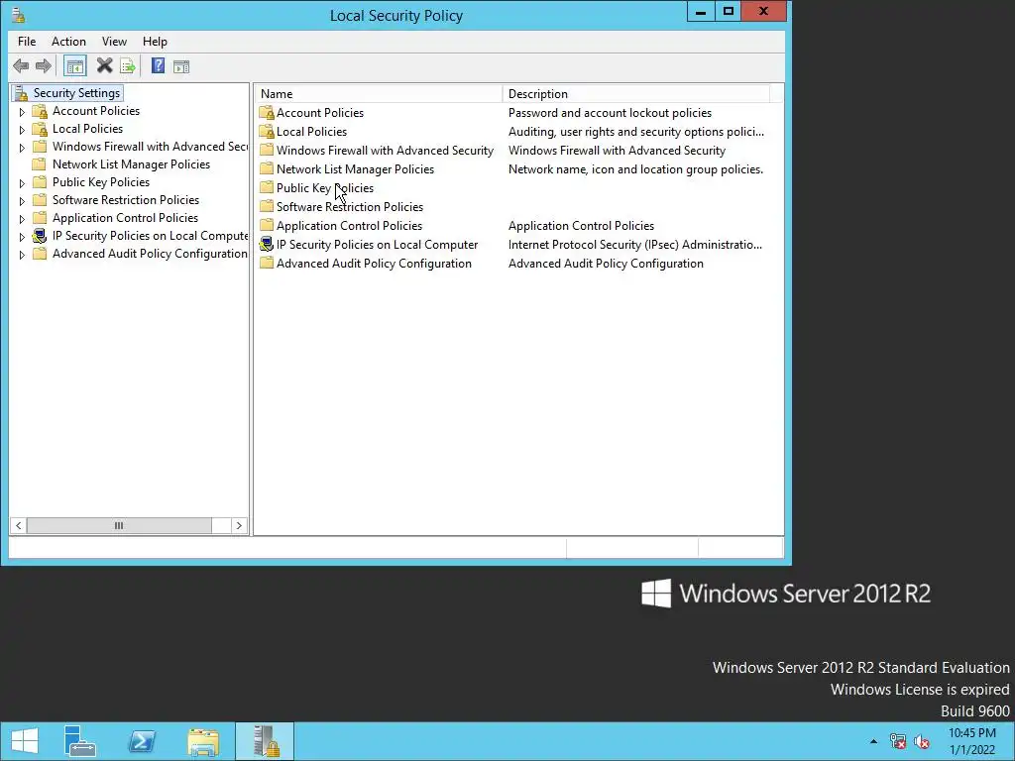Click the Security Settings root node icon
The height and width of the screenshot is (761, 1015).
click(22, 93)
